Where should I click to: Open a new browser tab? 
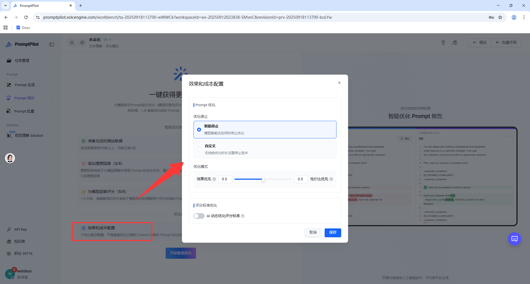point(81,6)
